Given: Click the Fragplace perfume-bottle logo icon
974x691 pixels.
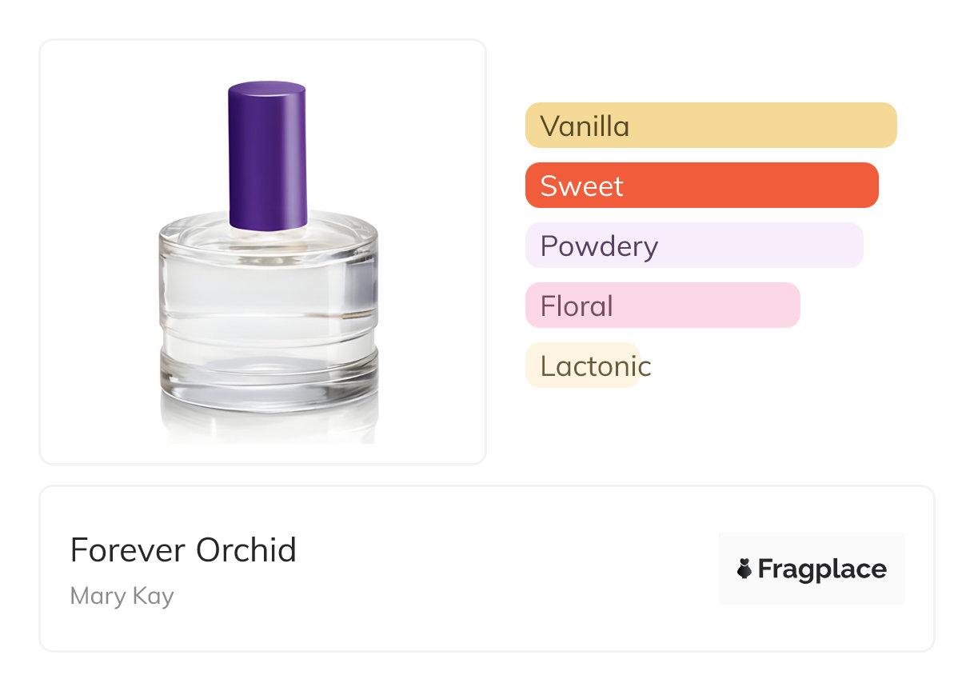Looking at the screenshot, I should click(744, 569).
